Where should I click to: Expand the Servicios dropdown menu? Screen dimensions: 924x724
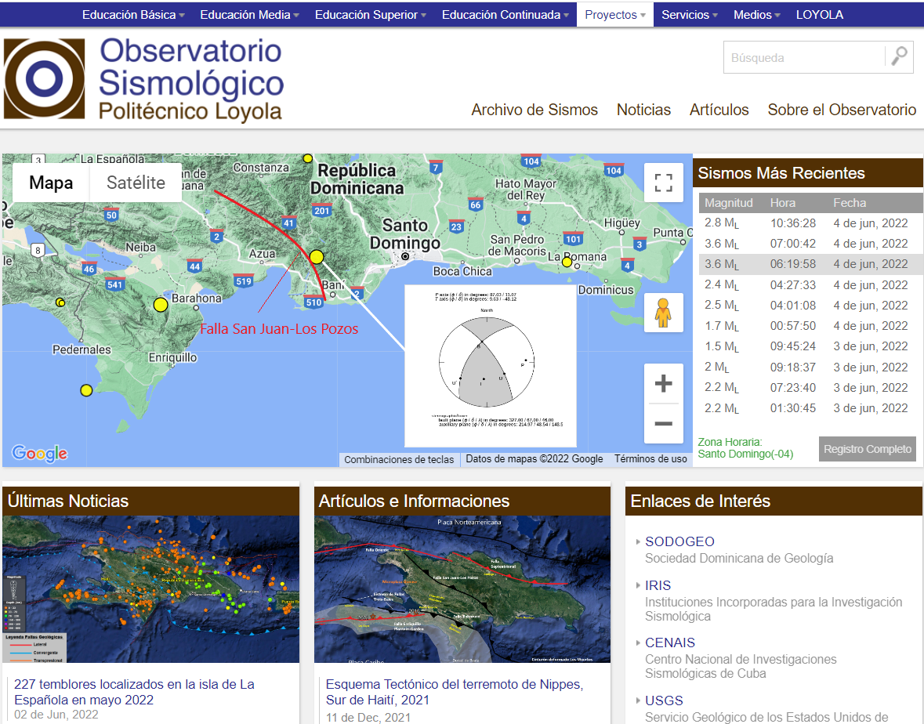690,15
